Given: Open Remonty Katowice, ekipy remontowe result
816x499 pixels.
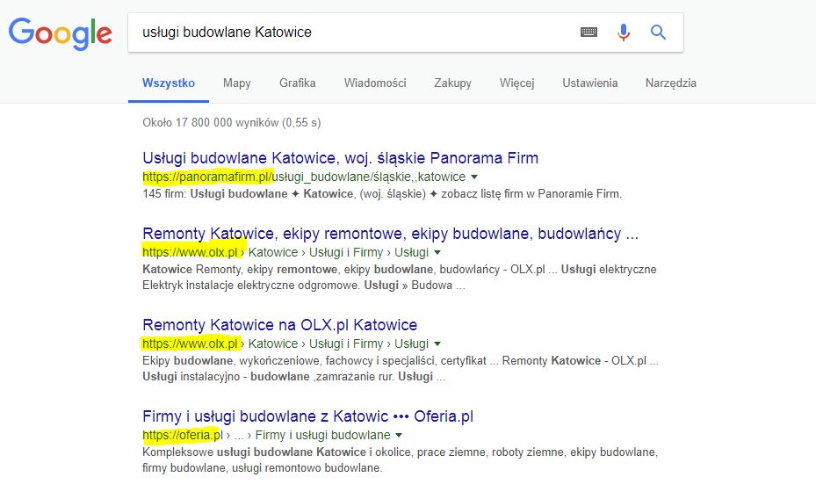Looking at the screenshot, I should [390, 234].
